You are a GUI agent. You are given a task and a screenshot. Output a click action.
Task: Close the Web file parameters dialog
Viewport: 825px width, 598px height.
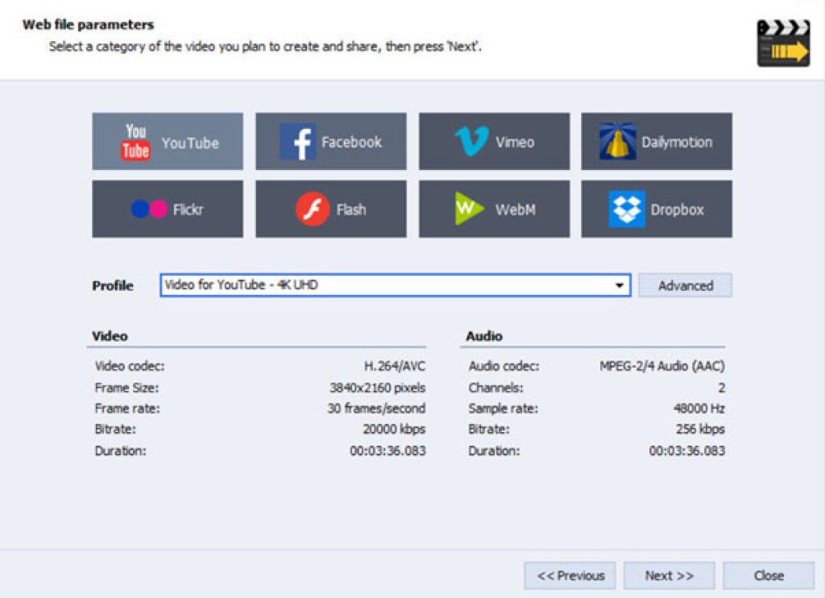(x=769, y=575)
